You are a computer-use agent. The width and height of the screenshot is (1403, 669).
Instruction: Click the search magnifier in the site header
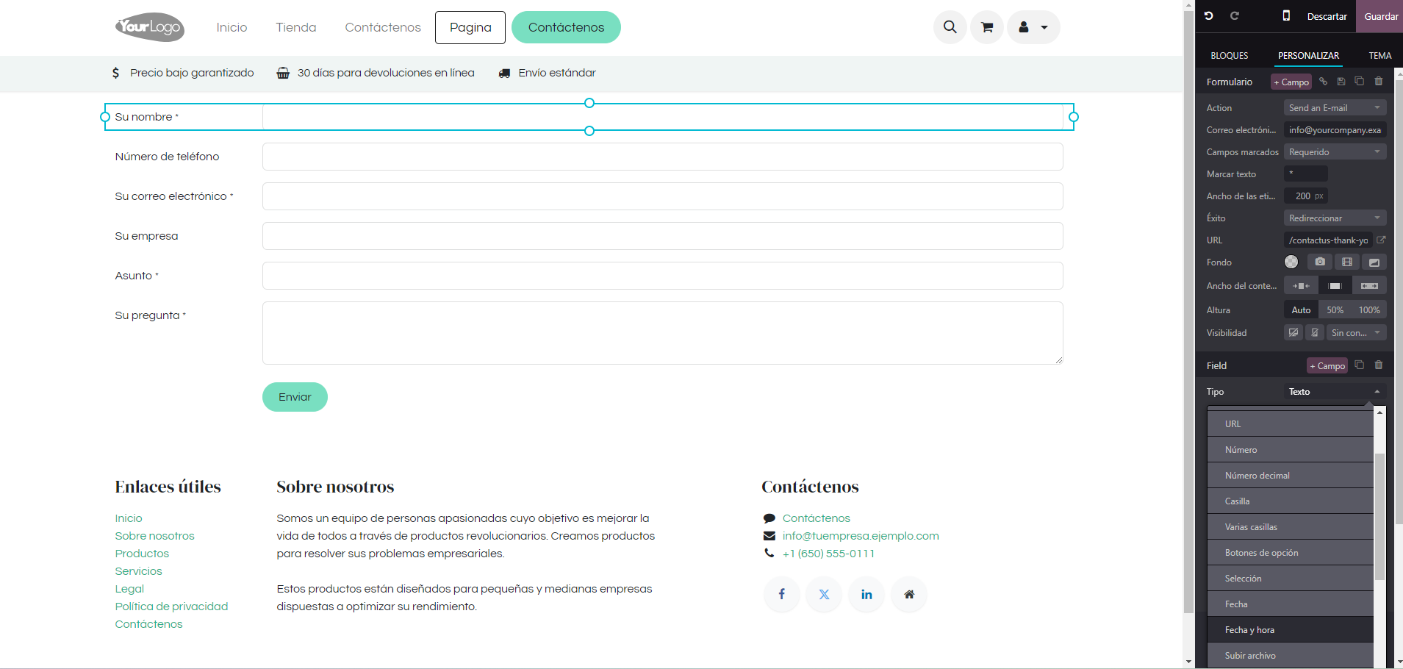(950, 28)
